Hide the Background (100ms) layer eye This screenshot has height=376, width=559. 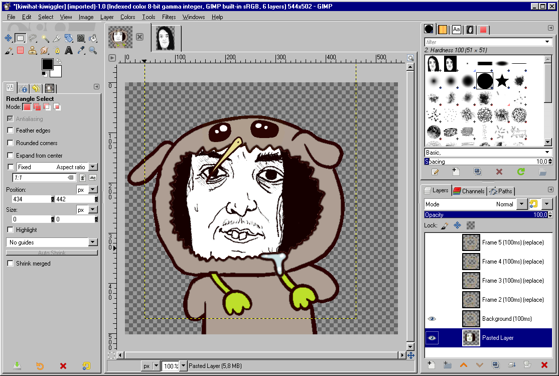pyautogui.click(x=432, y=319)
